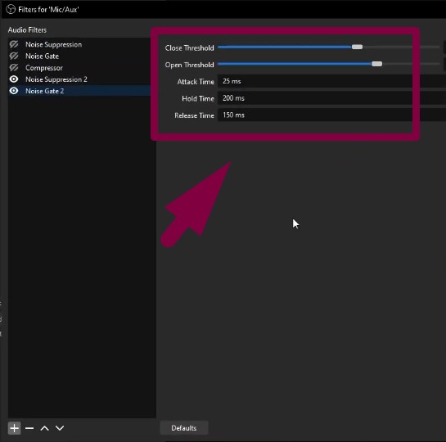This screenshot has height=442, width=446.
Task: Click the plus icon to add filter
Action: (x=14, y=428)
